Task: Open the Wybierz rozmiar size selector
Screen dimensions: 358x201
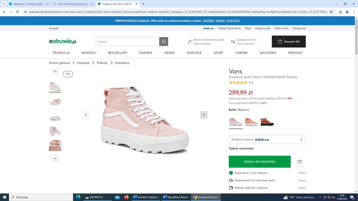Action: 267,139
